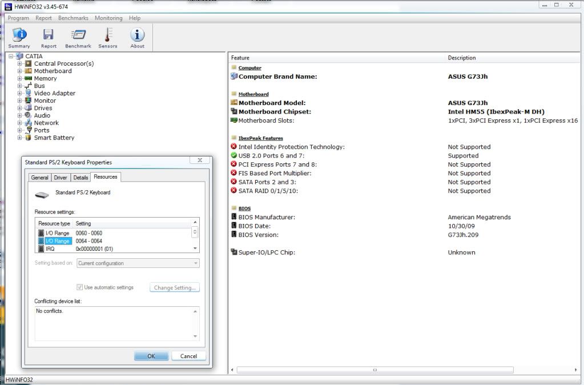
Task: Click the Monitor tree icon
Action: [29, 101]
